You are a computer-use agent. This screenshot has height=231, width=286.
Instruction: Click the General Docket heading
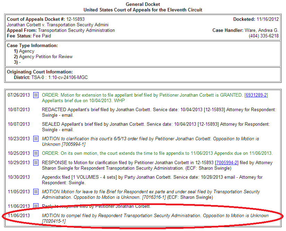pyautogui.click(x=143, y=4)
